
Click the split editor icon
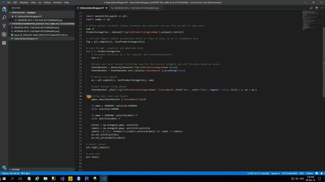coord(316,8)
